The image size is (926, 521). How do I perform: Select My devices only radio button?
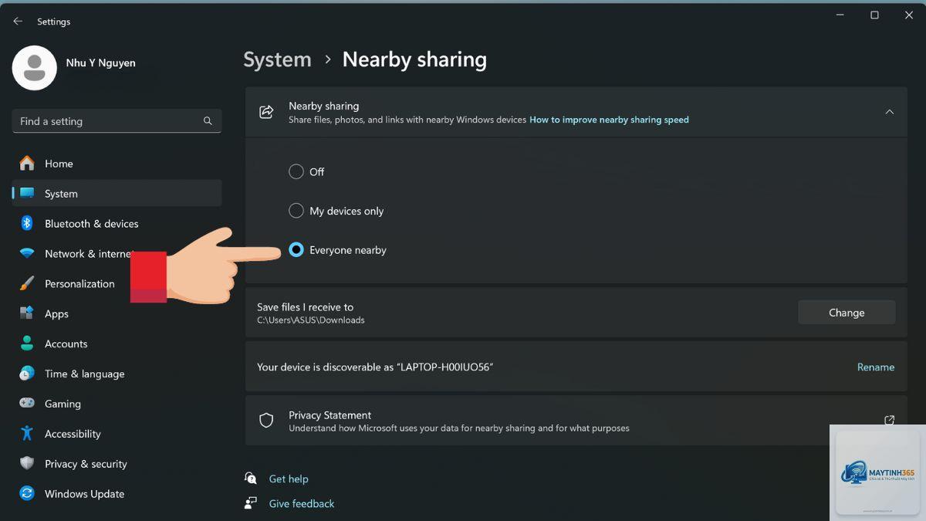(296, 211)
